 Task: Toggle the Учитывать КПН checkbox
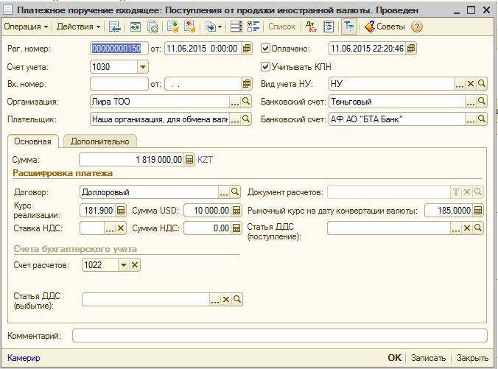tap(265, 67)
